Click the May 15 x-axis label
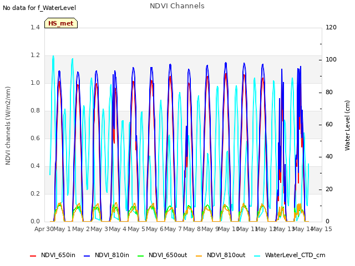The height and width of the screenshot is (266, 355). coord(322,229)
